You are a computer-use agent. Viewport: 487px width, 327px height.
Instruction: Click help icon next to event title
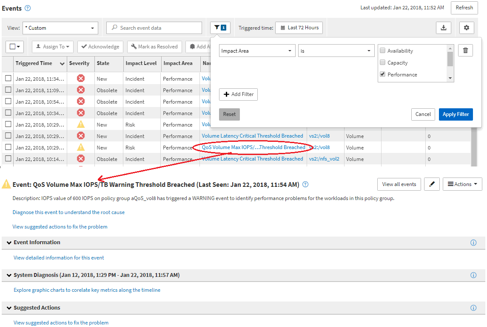point(305,185)
